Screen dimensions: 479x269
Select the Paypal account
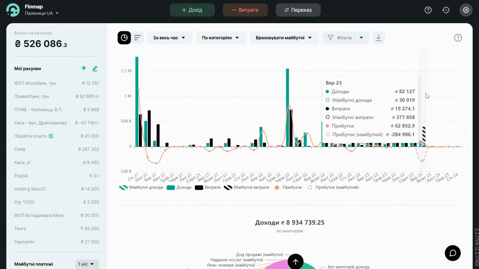point(57,176)
